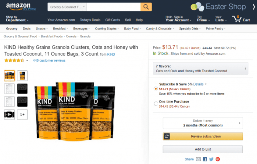Share product on Twitter
This screenshot has height=164, width=257.
[211, 159]
